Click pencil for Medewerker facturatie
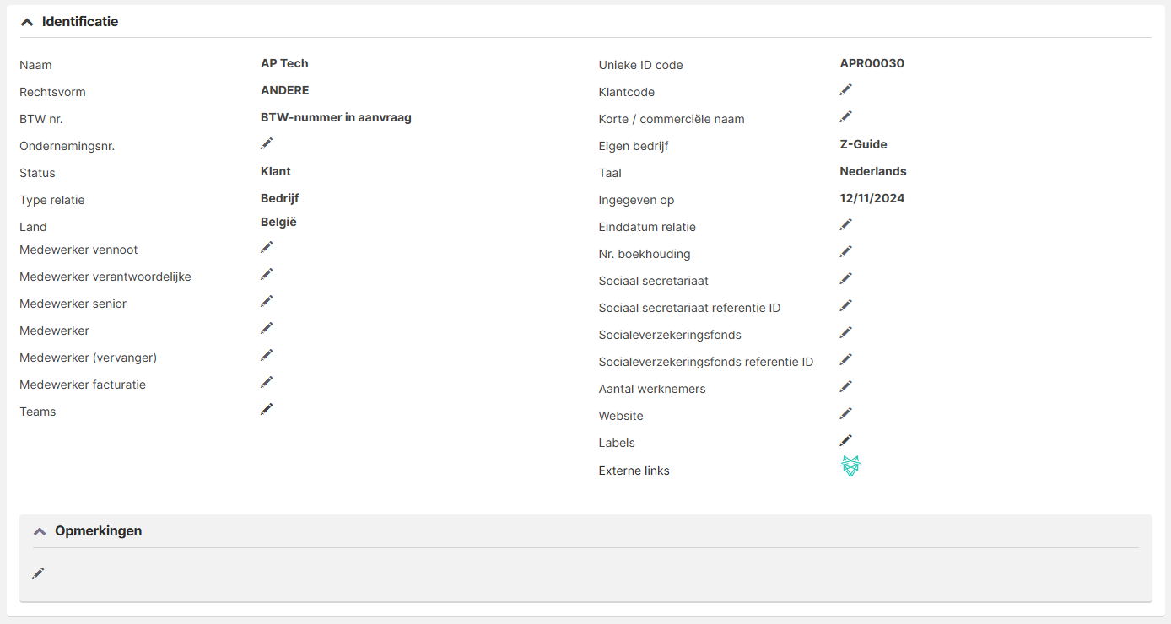 click(267, 382)
